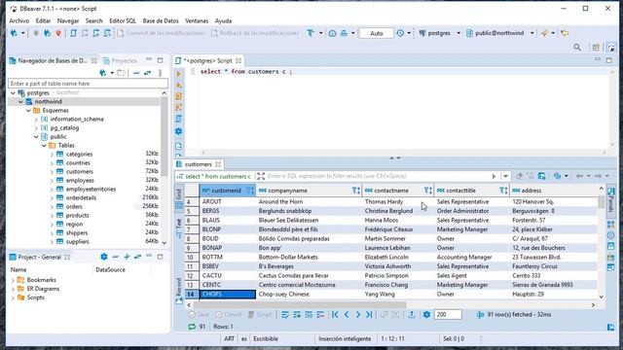
Task: Select the customers table in navigator
Action: (80, 172)
